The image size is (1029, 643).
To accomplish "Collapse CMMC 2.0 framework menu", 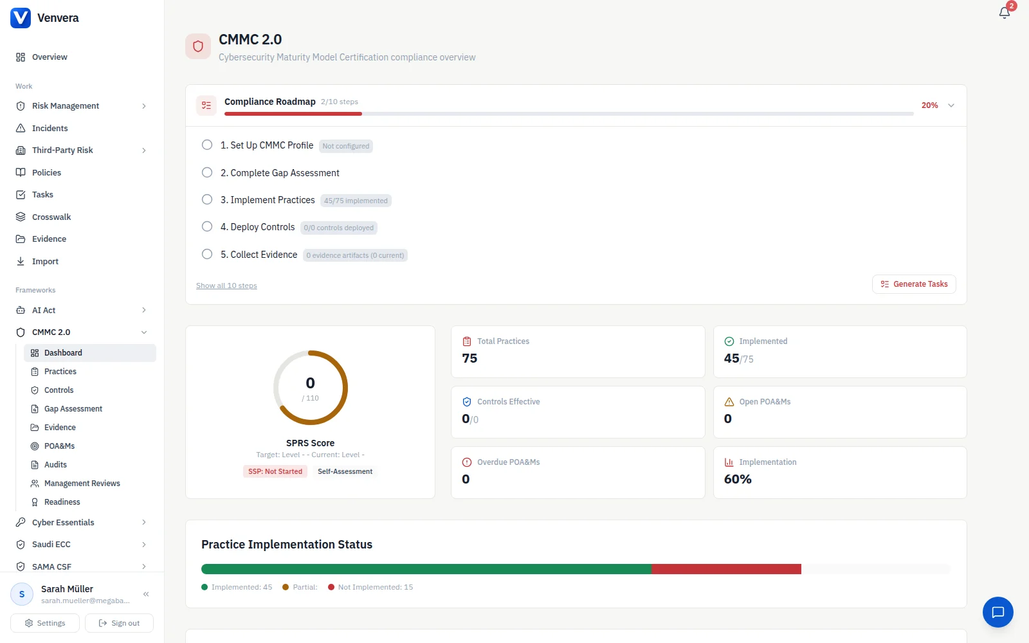I will pos(144,332).
